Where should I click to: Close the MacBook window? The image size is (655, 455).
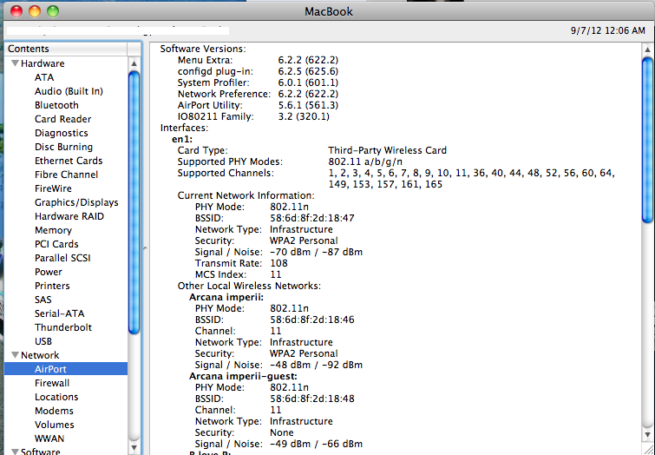[16, 11]
